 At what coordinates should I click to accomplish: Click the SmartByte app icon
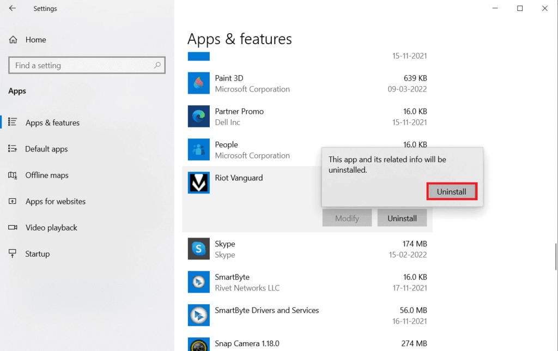pyautogui.click(x=198, y=282)
